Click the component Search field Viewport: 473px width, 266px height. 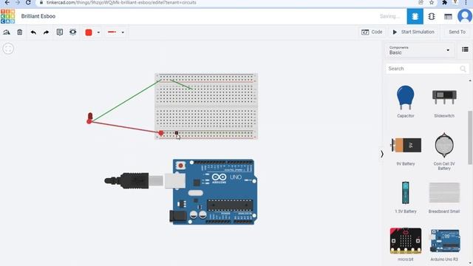point(427,69)
